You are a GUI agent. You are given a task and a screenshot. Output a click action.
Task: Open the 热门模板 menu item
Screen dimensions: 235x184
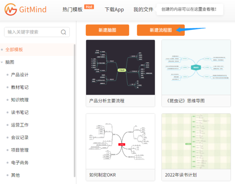pyautogui.click(x=72, y=10)
